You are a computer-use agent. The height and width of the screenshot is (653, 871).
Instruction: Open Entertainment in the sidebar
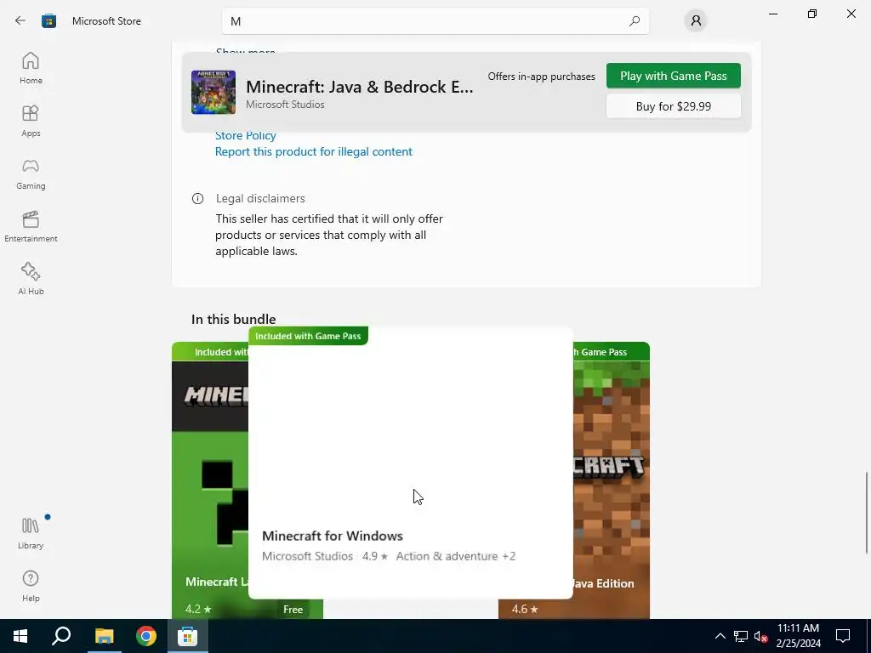pyautogui.click(x=31, y=226)
